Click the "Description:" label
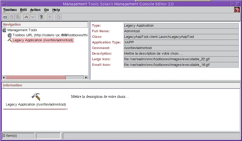 (102, 54)
